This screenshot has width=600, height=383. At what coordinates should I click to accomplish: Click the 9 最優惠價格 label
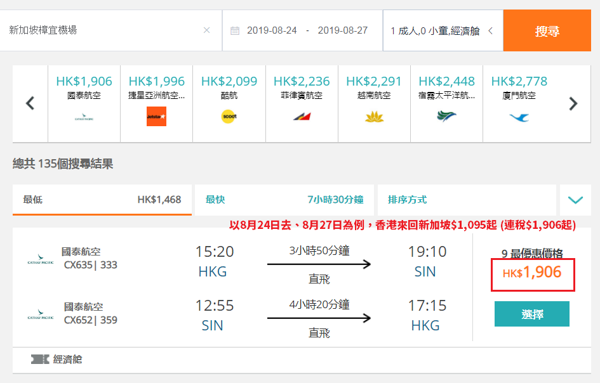click(532, 254)
